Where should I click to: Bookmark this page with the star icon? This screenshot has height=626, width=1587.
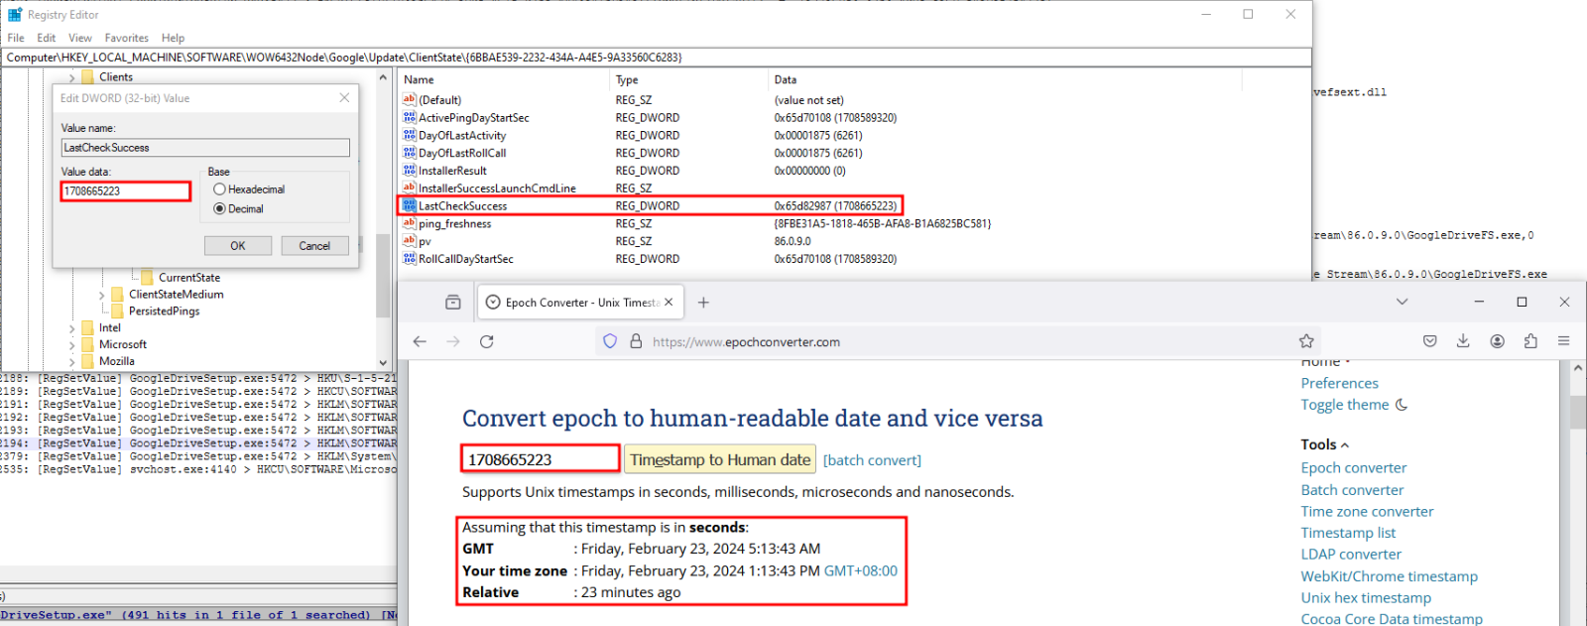coord(1306,341)
